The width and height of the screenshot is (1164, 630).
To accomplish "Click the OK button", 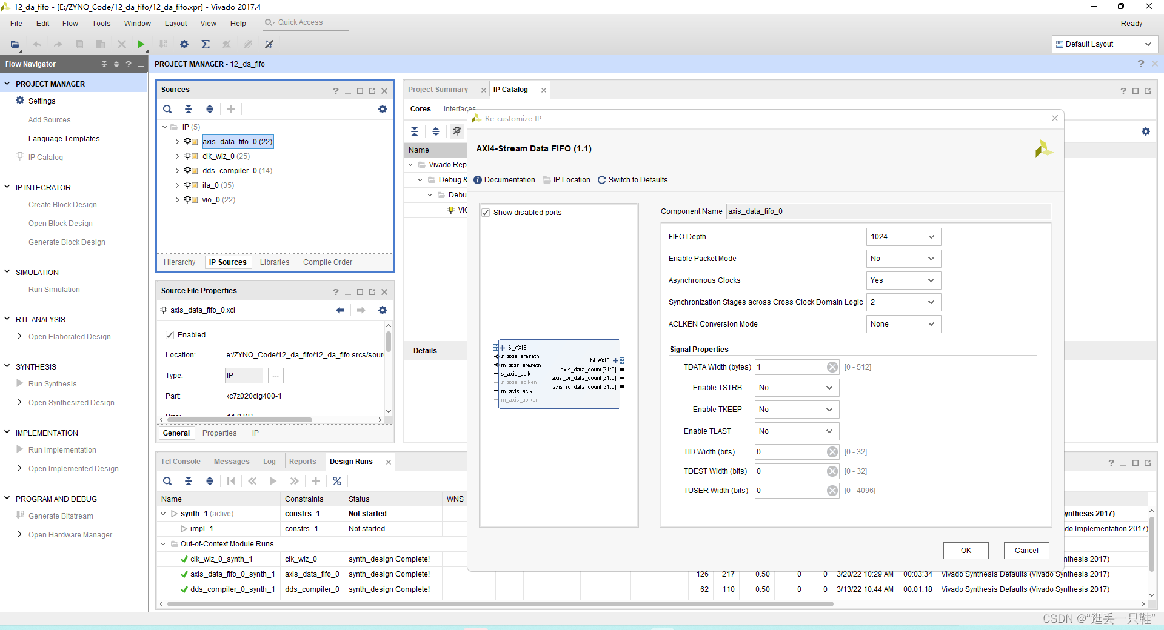I will (966, 551).
